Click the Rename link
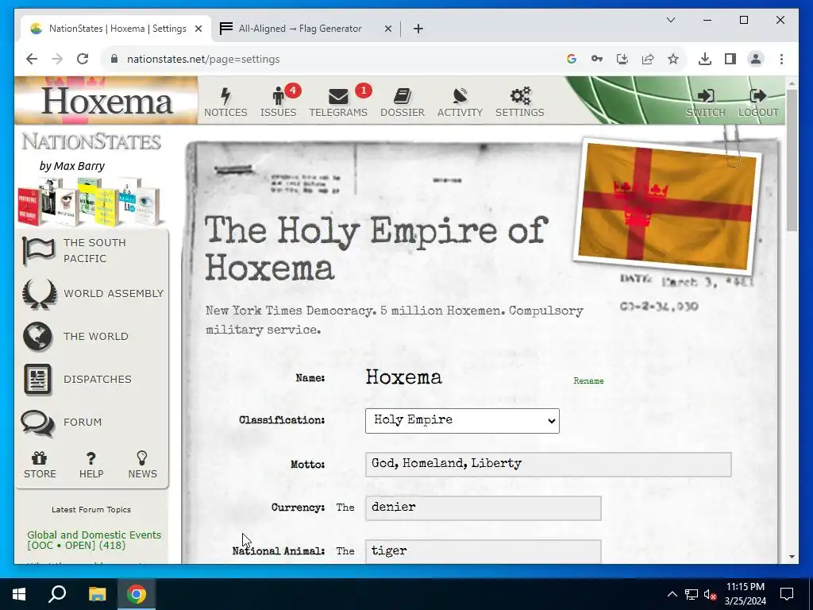 pyautogui.click(x=588, y=380)
